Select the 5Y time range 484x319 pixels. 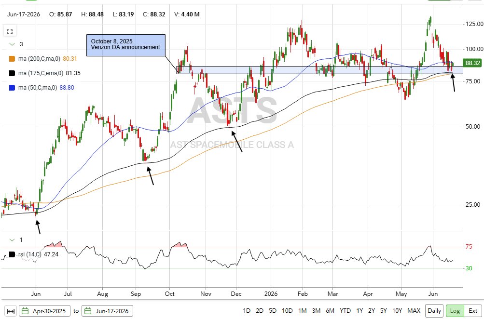coord(383,311)
